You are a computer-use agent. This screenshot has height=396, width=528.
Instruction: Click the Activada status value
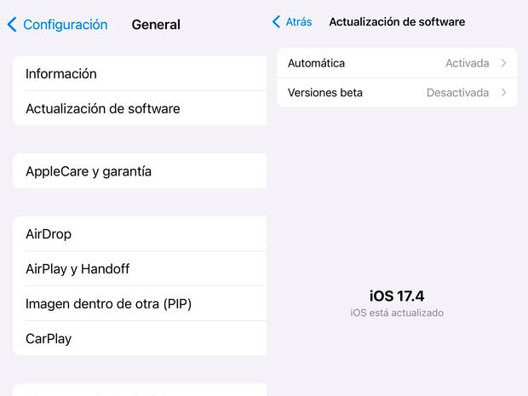[x=467, y=63]
